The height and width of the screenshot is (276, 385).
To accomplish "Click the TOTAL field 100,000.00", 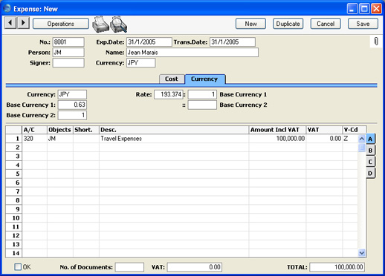I will (337, 267).
